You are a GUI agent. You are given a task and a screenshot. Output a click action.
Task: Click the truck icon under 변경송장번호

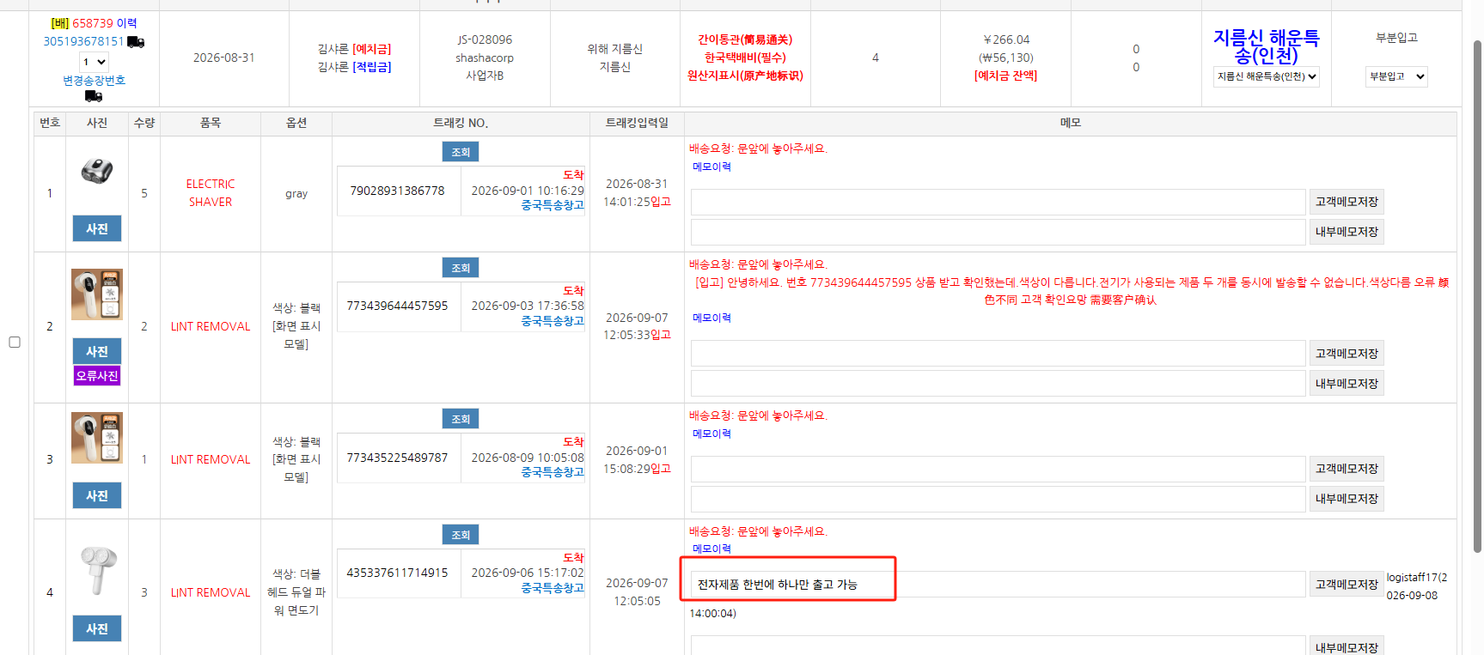coord(94,96)
